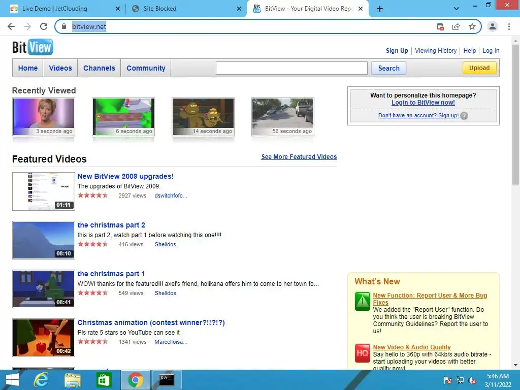Open Christmas animation contest winner title
The width and height of the screenshot is (520, 390).
tap(151, 322)
